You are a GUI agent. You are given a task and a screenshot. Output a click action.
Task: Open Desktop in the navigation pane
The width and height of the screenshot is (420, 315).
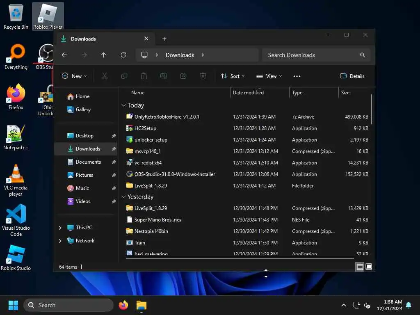click(x=86, y=136)
